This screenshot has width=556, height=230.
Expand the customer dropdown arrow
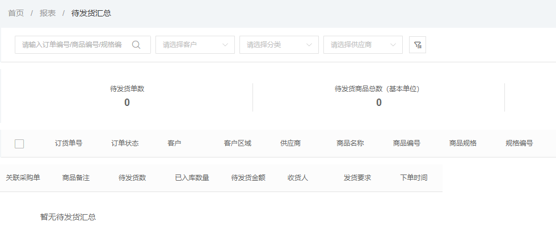(225, 45)
